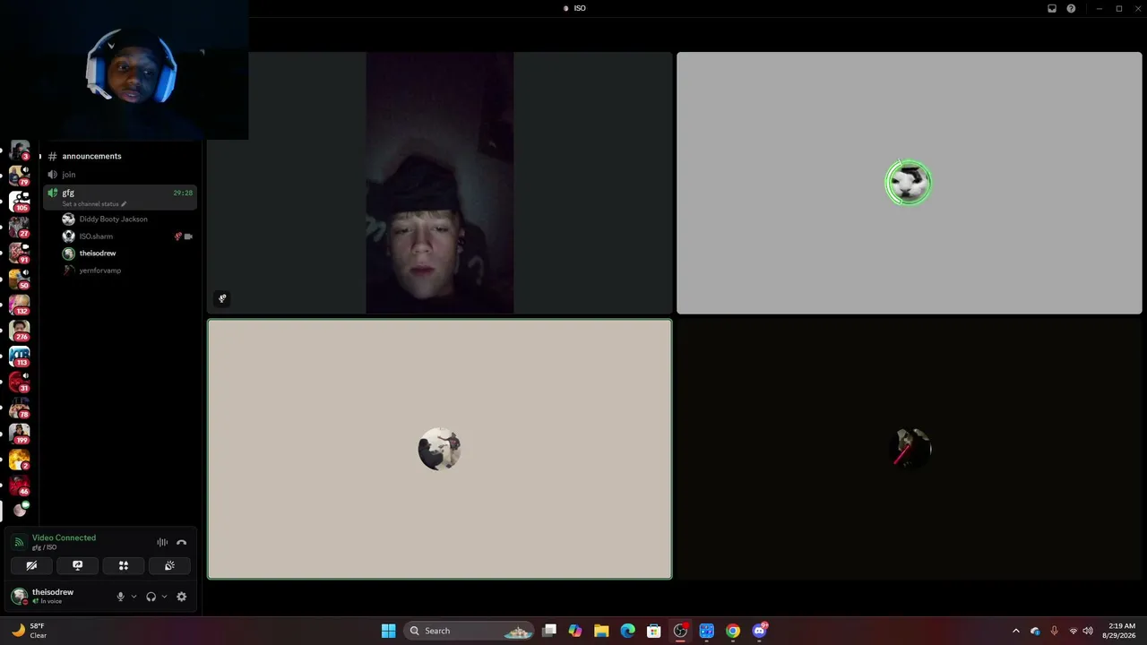The height and width of the screenshot is (645, 1147).
Task: Open File Explorer from the taskbar
Action: 601,631
